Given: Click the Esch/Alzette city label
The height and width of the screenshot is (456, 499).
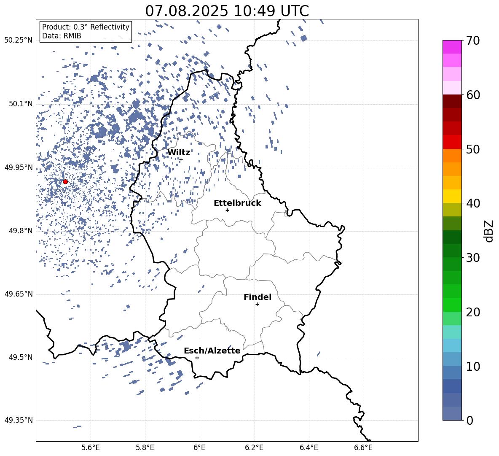Looking at the screenshot, I should click(212, 351).
